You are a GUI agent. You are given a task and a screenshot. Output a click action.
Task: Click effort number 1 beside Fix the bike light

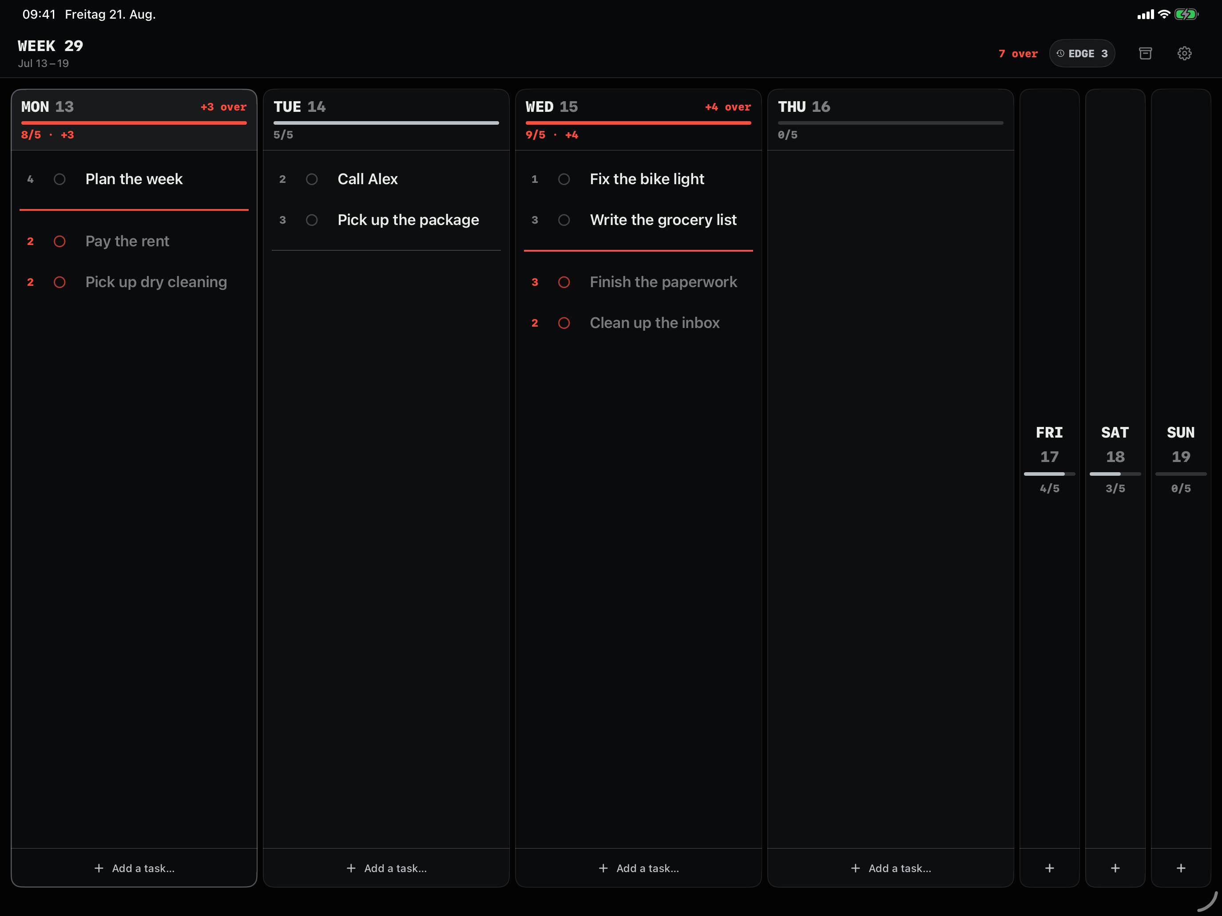[x=535, y=179]
